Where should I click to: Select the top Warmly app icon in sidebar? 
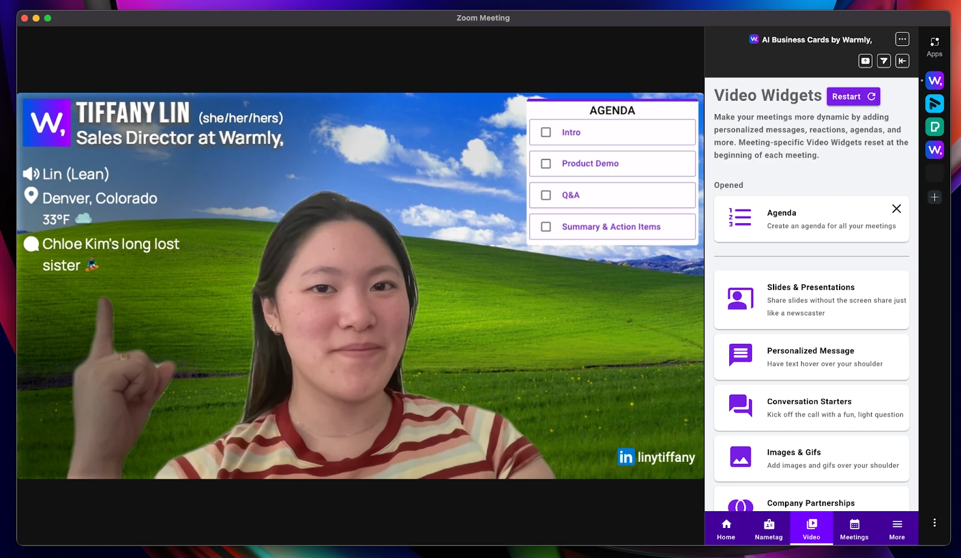[935, 80]
